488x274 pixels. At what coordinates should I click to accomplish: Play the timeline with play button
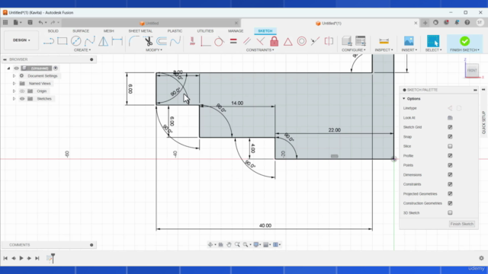click(x=21, y=258)
